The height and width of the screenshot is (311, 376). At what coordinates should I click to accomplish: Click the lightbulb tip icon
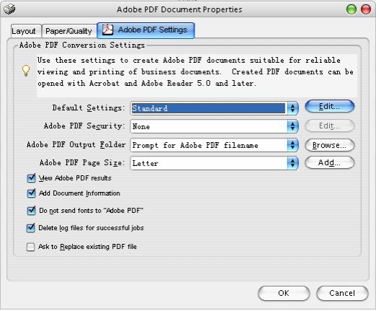(26, 71)
